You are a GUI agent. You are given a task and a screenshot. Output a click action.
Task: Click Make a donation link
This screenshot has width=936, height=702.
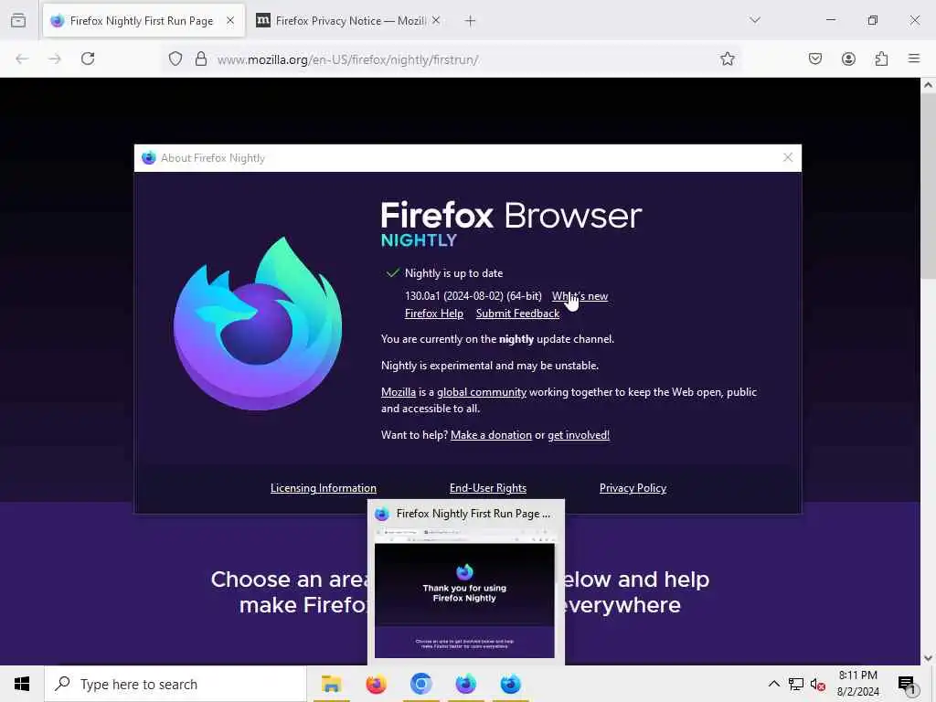(491, 435)
